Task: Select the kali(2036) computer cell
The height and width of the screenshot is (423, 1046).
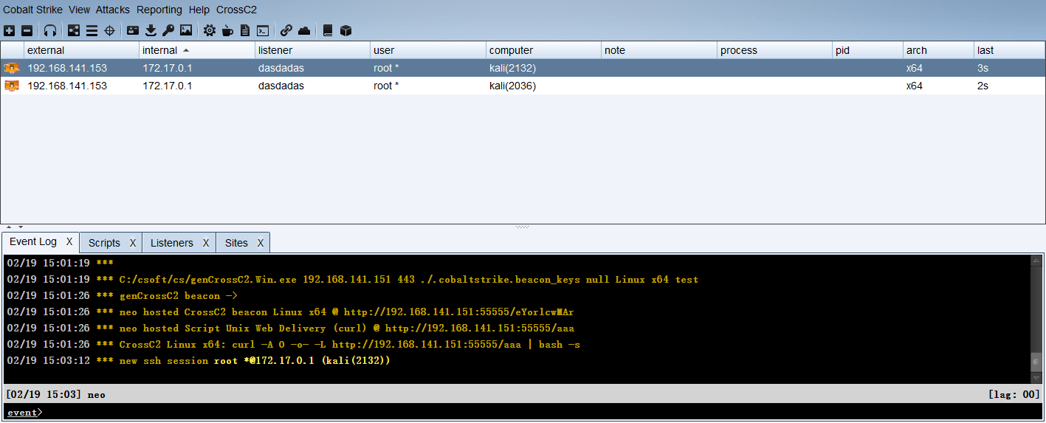Action: pyautogui.click(x=543, y=86)
